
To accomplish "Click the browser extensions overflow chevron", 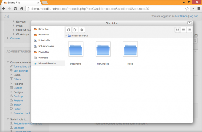I will (193, 9).
